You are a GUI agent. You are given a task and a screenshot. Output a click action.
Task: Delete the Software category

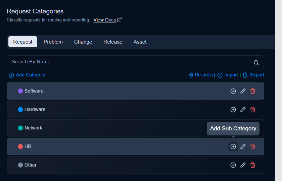pyautogui.click(x=253, y=91)
